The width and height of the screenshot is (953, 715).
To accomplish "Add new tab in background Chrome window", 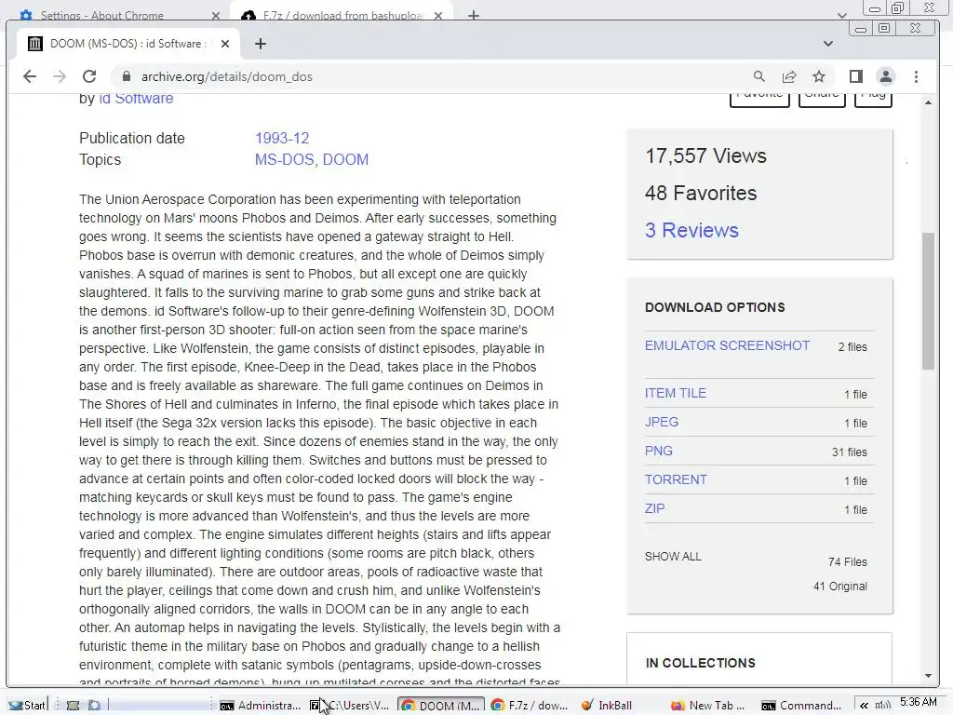I will tap(474, 15).
